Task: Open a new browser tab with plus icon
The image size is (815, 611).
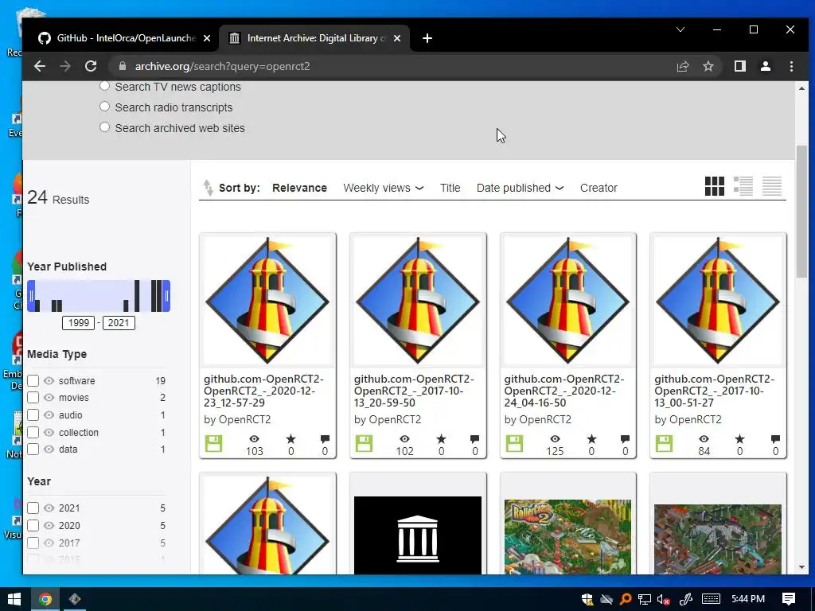Action: [x=427, y=38]
